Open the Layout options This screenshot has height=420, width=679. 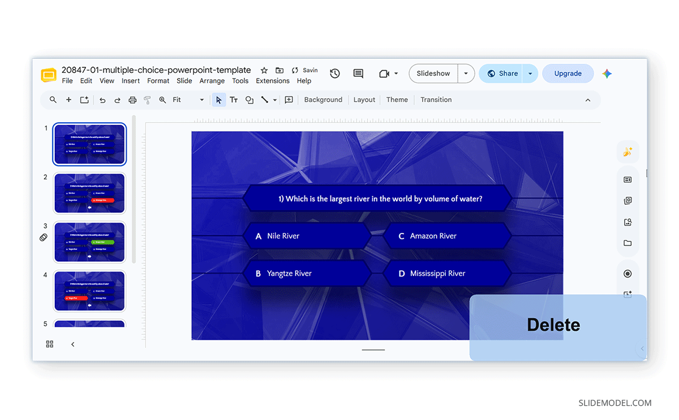pyautogui.click(x=364, y=100)
